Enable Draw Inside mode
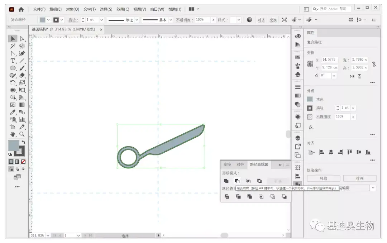This screenshot has width=387, height=243. tap(23, 169)
